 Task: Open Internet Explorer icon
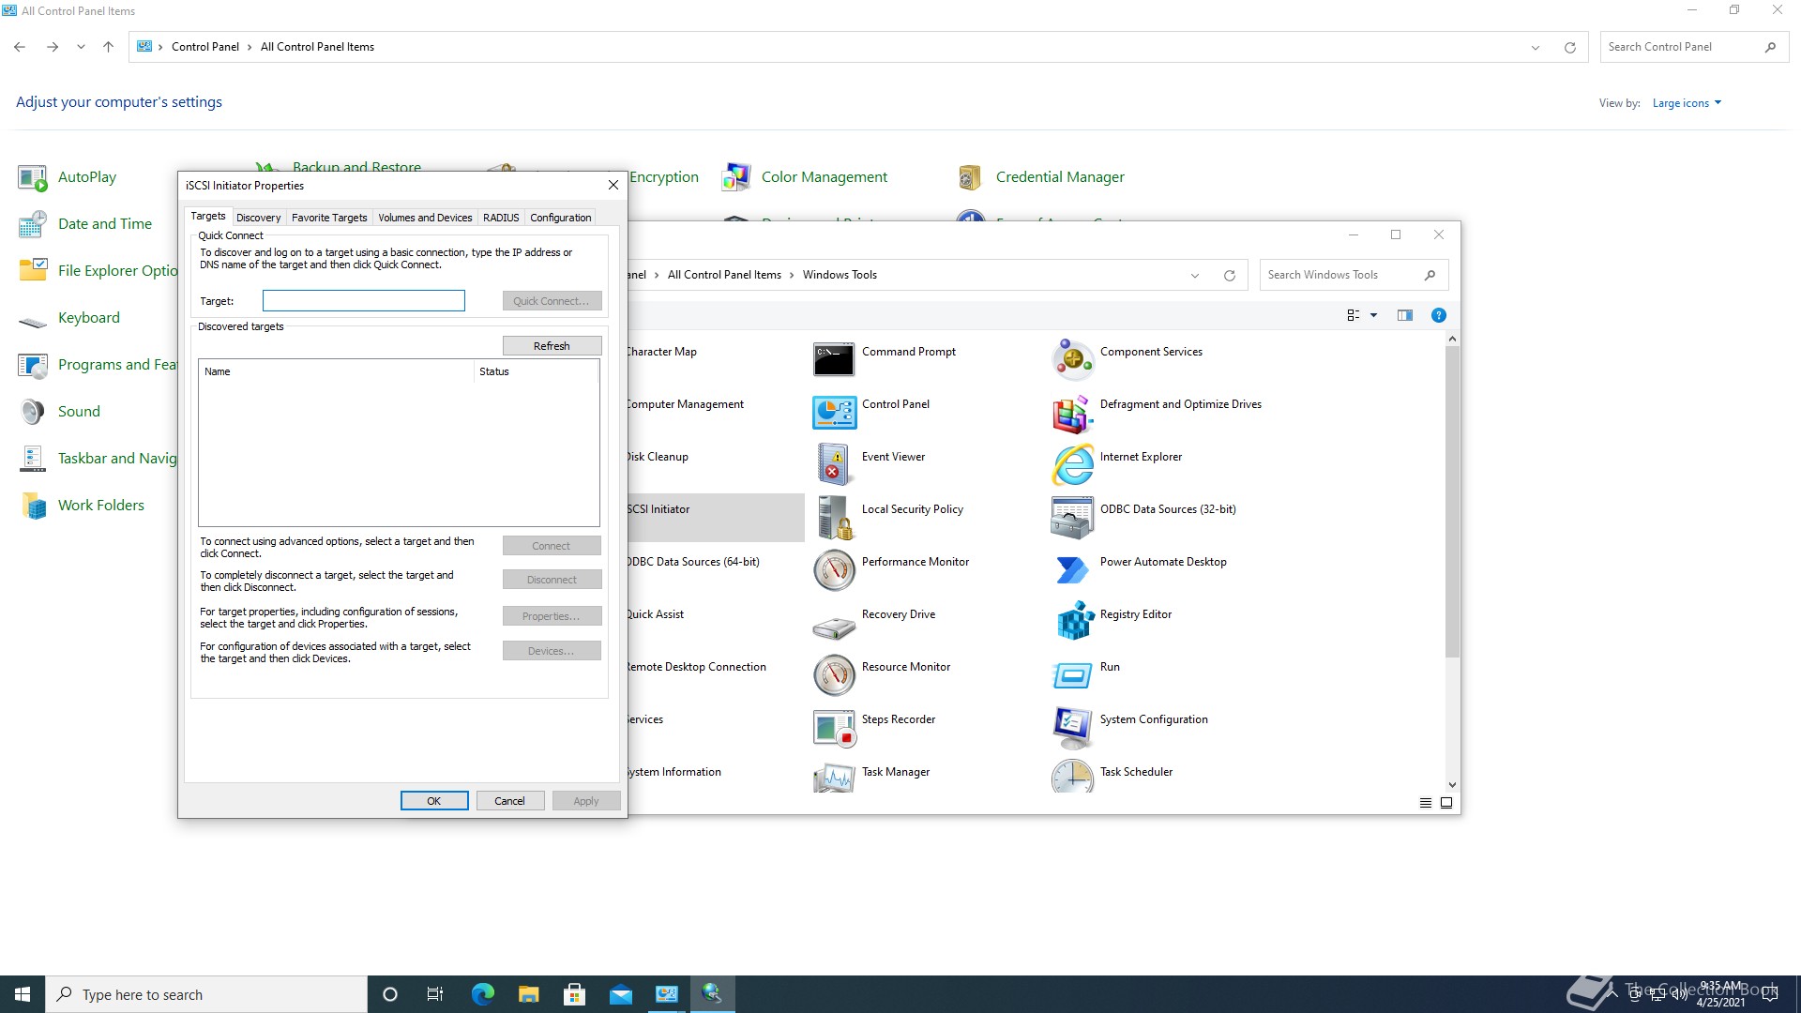[1072, 464]
